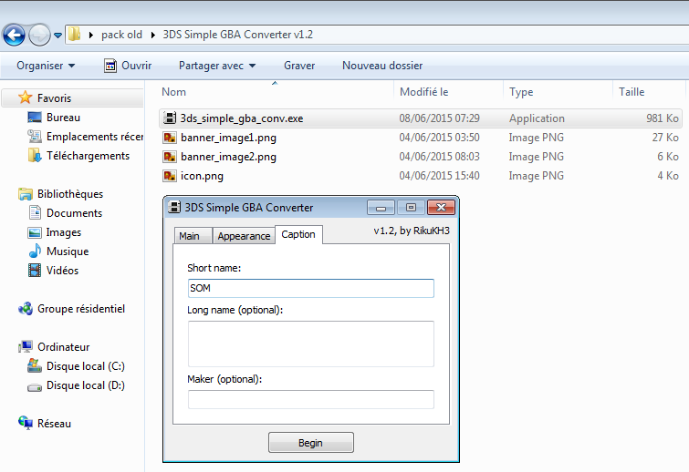The width and height of the screenshot is (689, 472).
Task: Open 'Emplacements récents' in the sidebar
Action: click(x=85, y=137)
